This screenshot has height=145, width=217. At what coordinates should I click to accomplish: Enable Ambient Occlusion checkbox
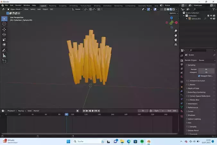tap(188, 81)
